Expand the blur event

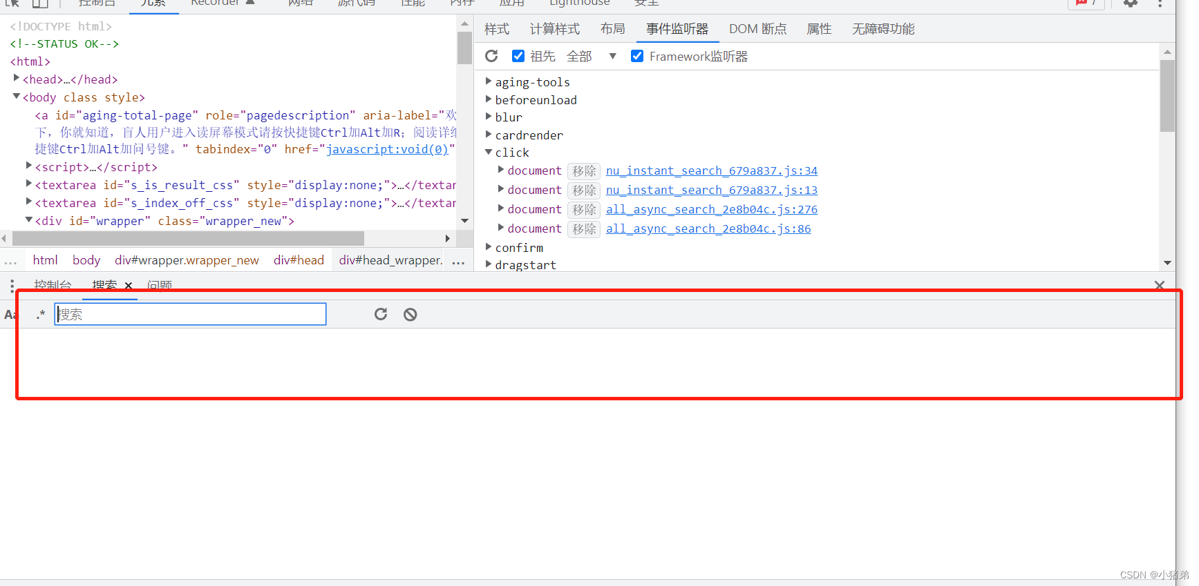point(489,117)
